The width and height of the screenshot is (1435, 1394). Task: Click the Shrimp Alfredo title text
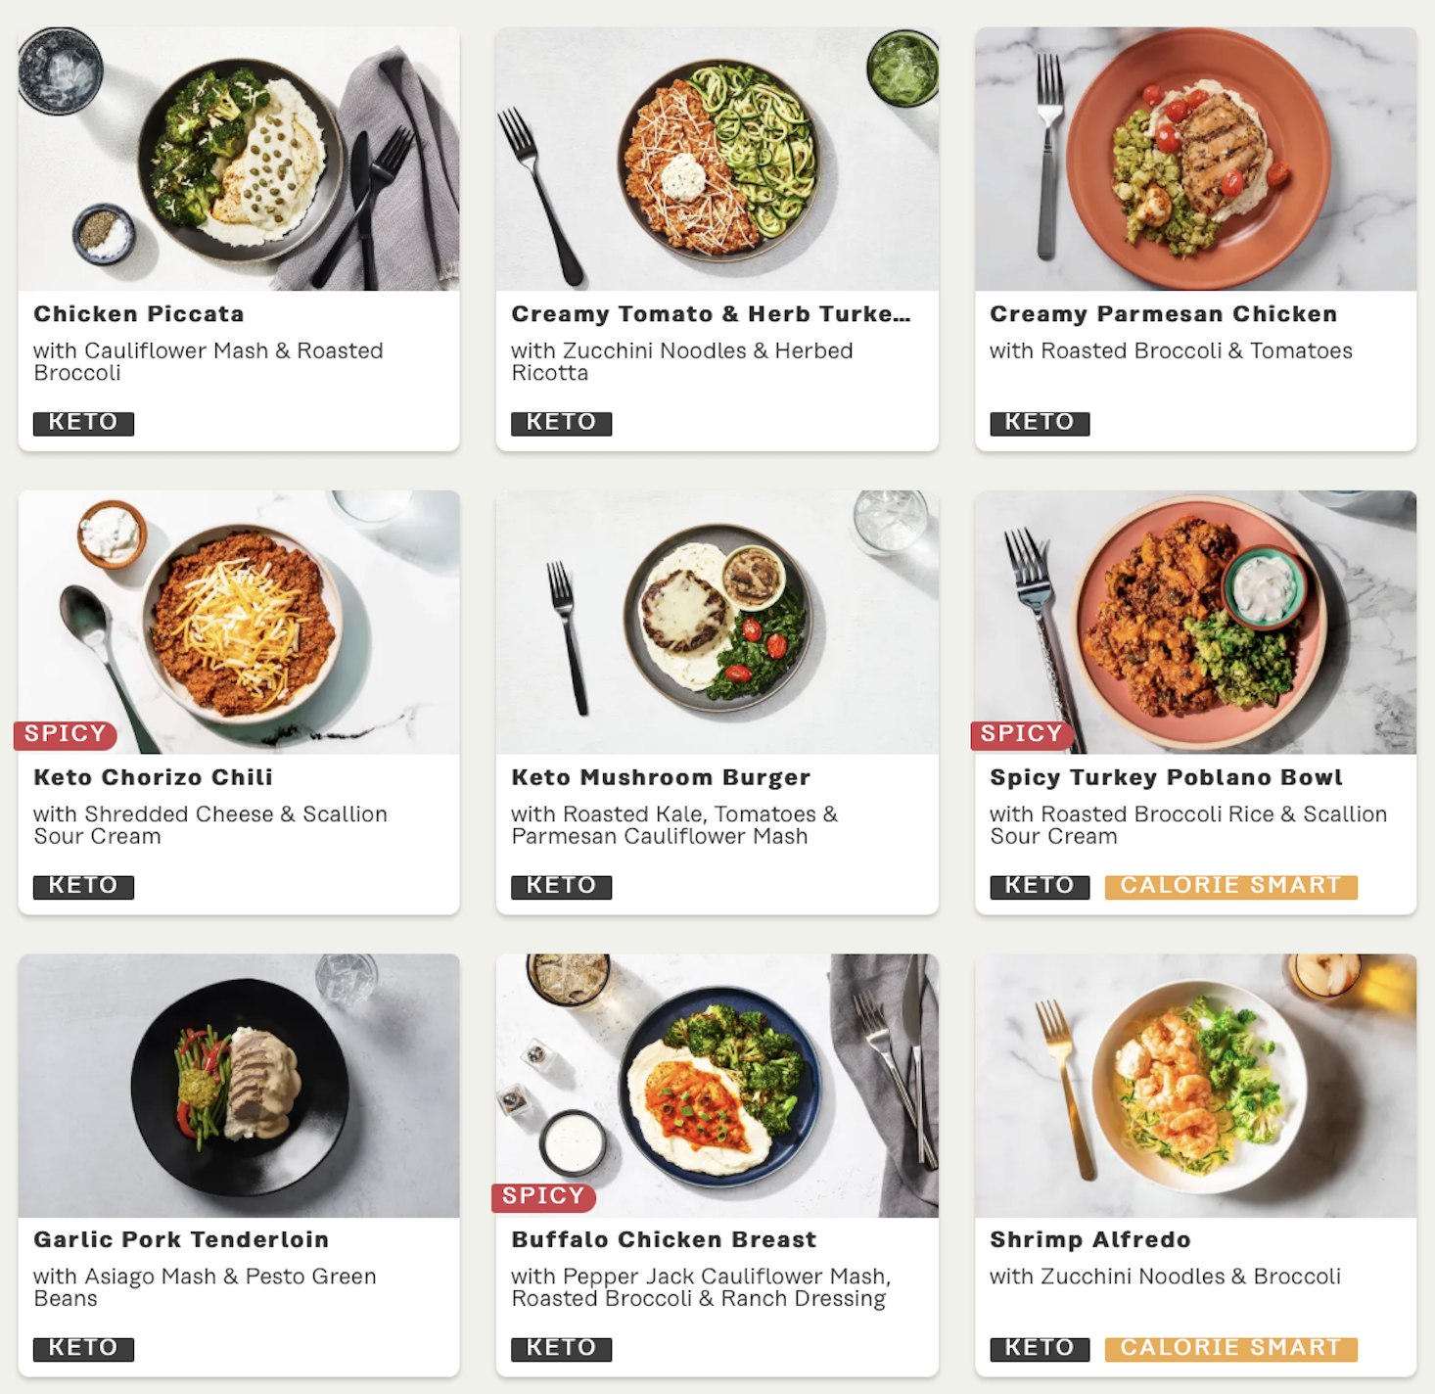(x=1090, y=1239)
